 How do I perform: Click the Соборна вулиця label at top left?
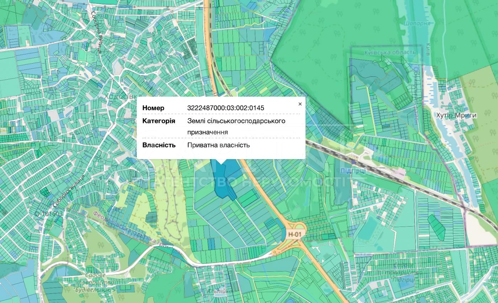tap(96, 32)
